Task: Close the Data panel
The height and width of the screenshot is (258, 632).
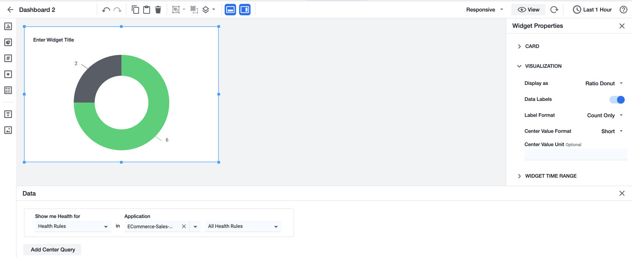Action: pyautogui.click(x=622, y=193)
